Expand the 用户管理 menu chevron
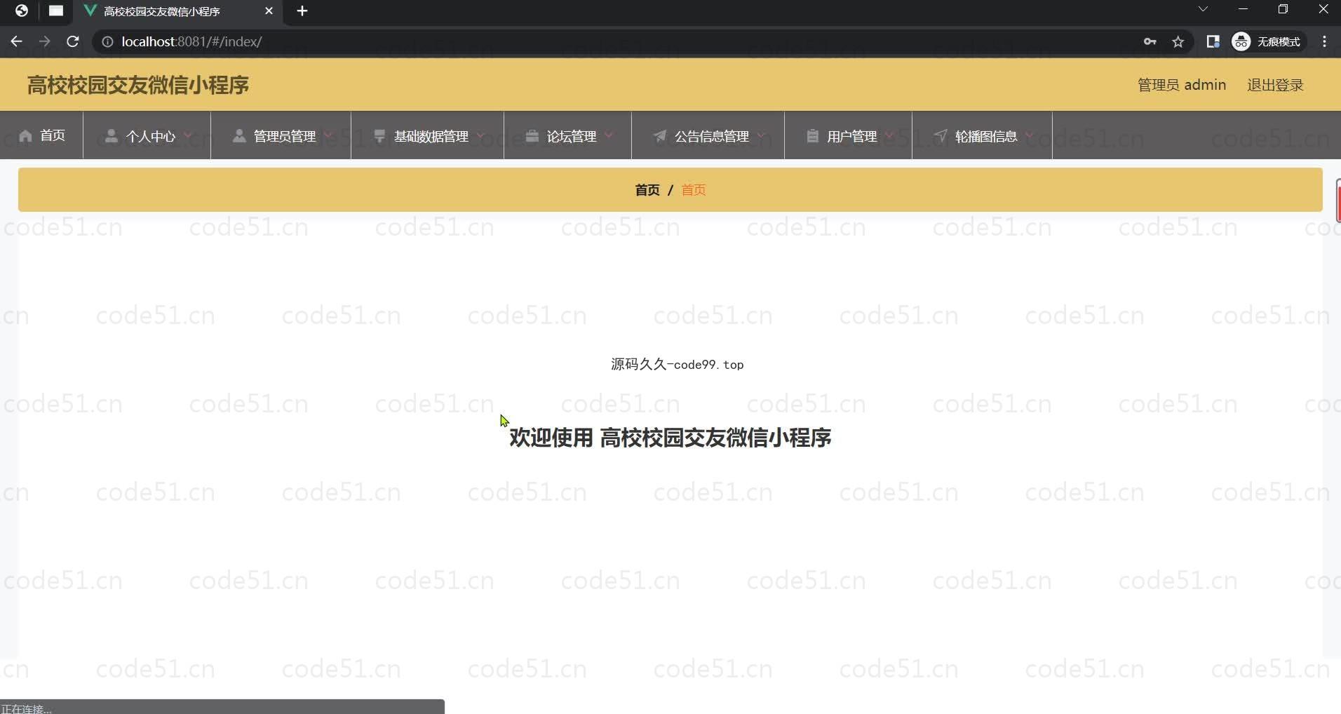Screen dimensions: 1341x714 889,135
